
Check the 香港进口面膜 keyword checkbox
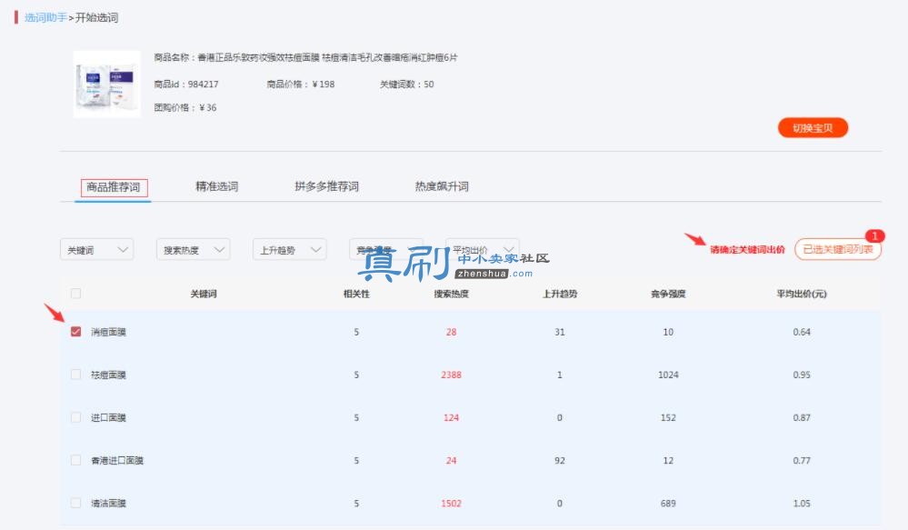75,460
